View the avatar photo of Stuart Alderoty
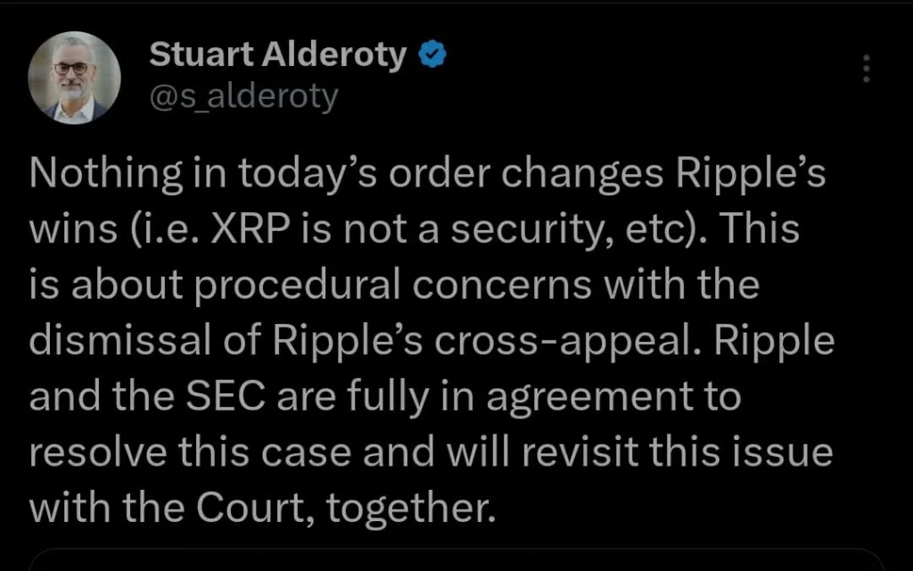The height and width of the screenshot is (571, 913). 75,77
